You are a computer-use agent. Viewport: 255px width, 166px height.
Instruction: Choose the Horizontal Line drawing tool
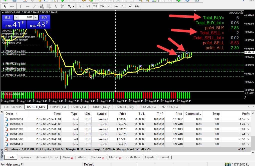(28, 6)
